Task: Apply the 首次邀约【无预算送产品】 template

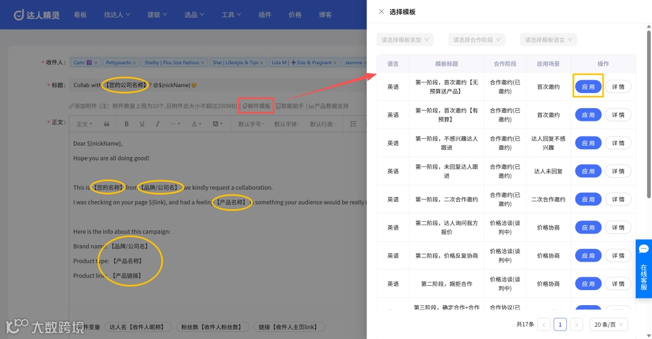Action: tap(588, 86)
